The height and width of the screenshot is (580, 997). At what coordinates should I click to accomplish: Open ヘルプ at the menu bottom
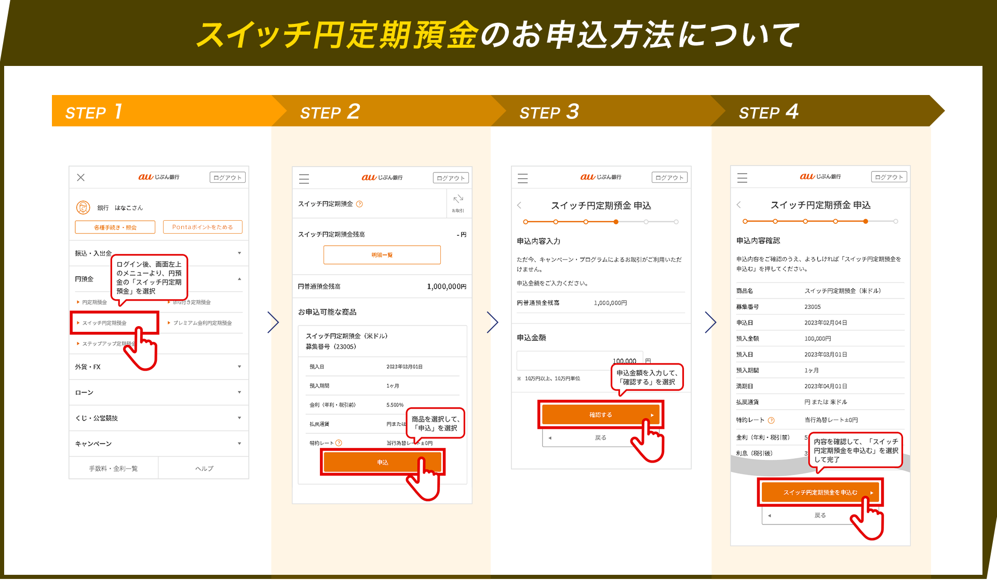click(204, 468)
